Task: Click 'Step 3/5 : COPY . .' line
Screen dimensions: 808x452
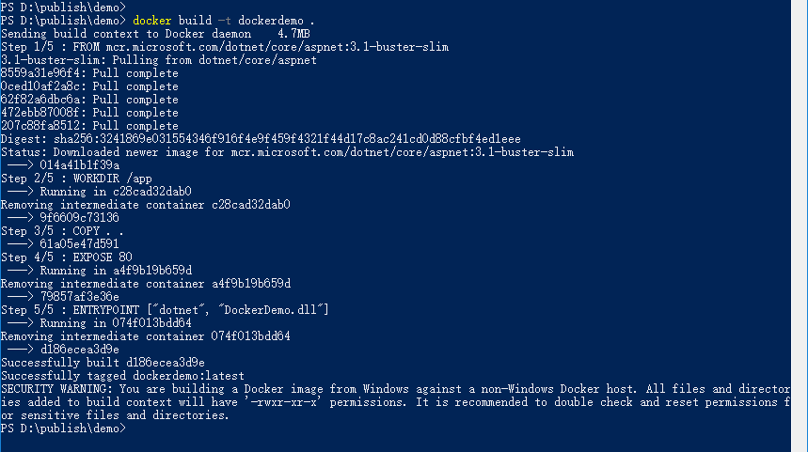Action: tap(62, 231)
